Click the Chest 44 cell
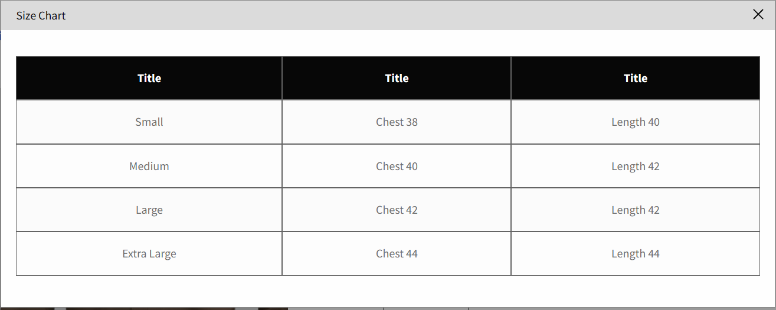Image resolution: width=776 pixels, height=310 pixels. pyautogui.click(x=397, y=254)
